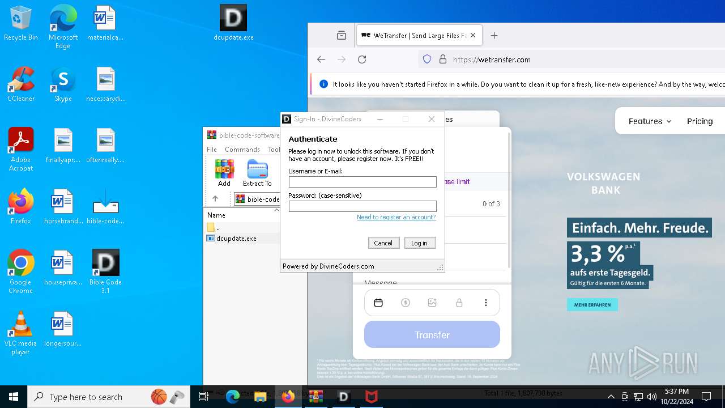Screen dimensions: 725x408
Task: Open VLC media player shortcut
Action: [21, 333]
